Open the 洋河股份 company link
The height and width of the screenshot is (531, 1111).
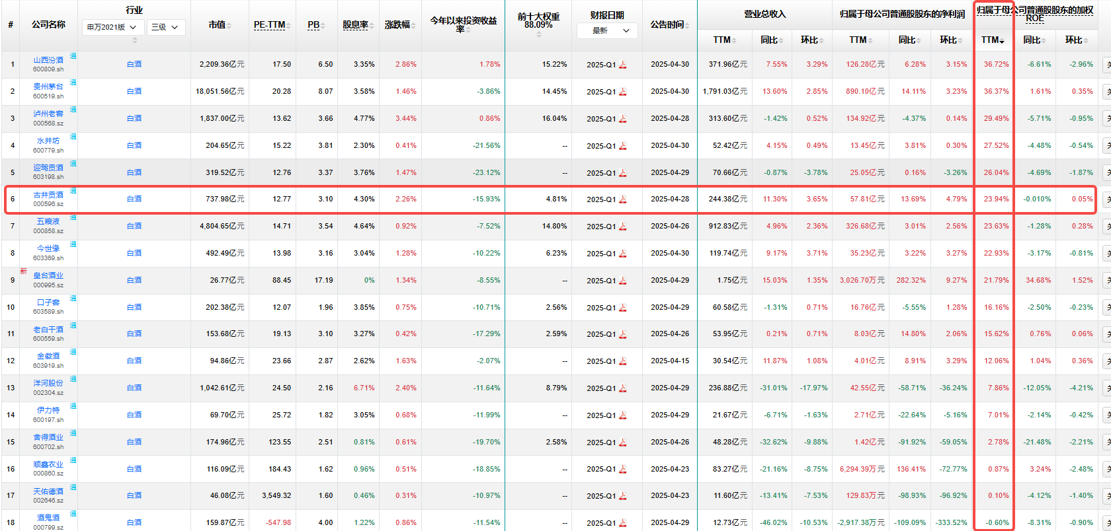[x=48, y=384]
